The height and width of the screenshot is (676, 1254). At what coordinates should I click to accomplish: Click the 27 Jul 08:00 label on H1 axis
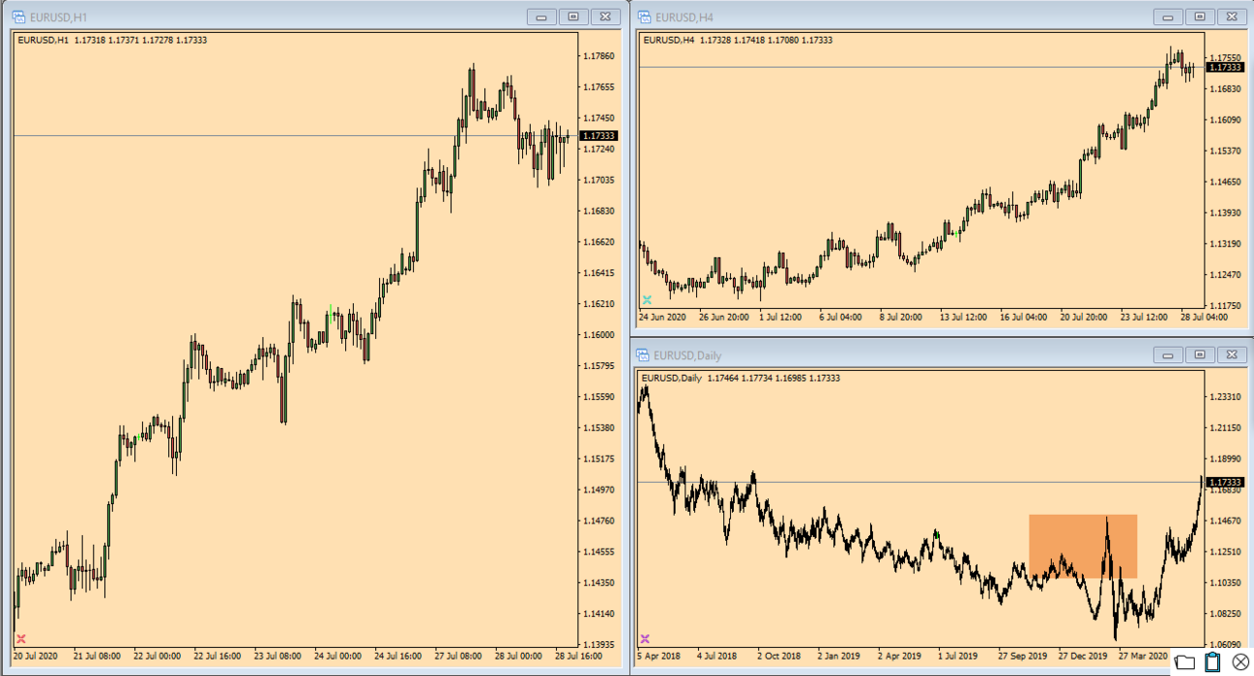459,657
